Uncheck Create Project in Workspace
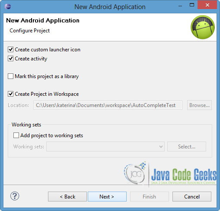 [x=11, y=94]
